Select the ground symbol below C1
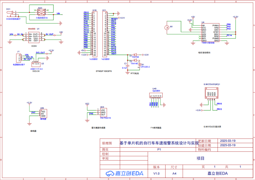 tap(128, 73)
